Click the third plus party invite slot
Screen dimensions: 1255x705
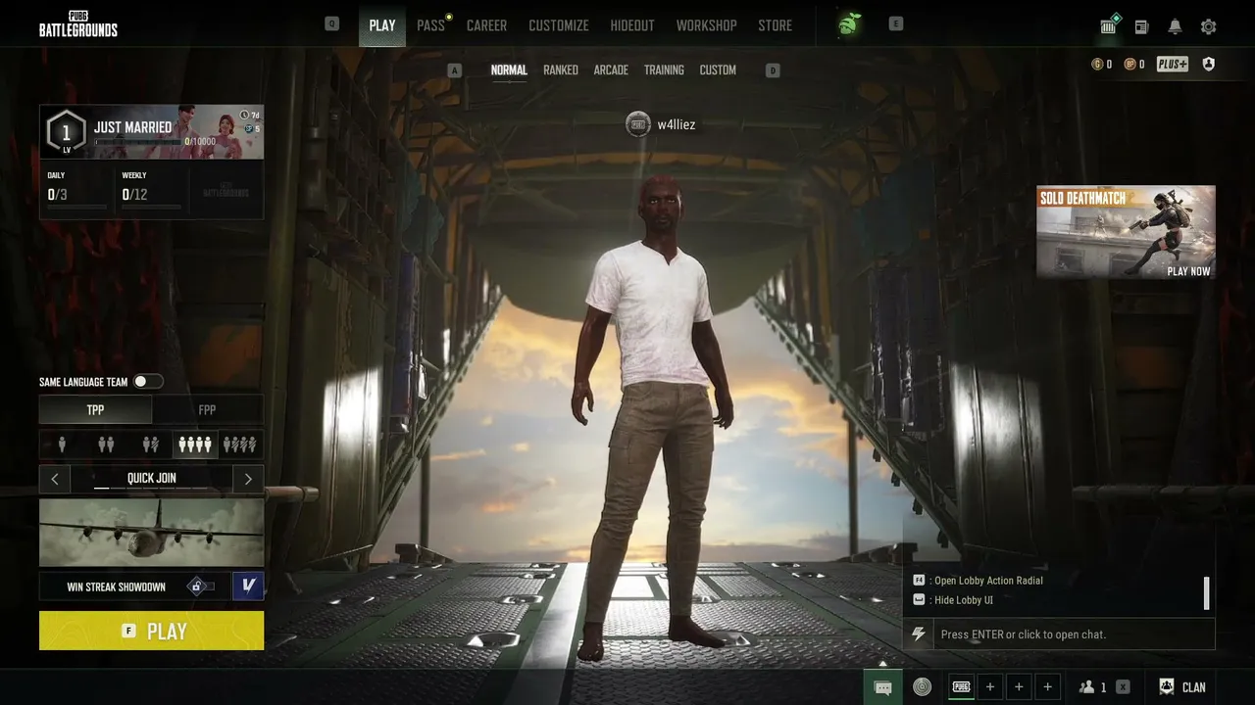click(1048, 687)
